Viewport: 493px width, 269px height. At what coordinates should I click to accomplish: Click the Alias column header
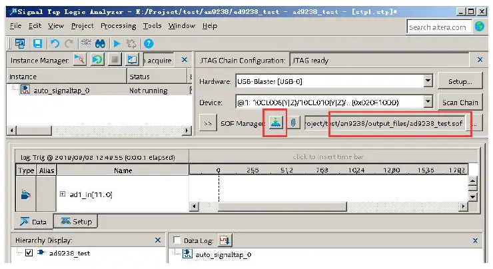click(47, 170)
